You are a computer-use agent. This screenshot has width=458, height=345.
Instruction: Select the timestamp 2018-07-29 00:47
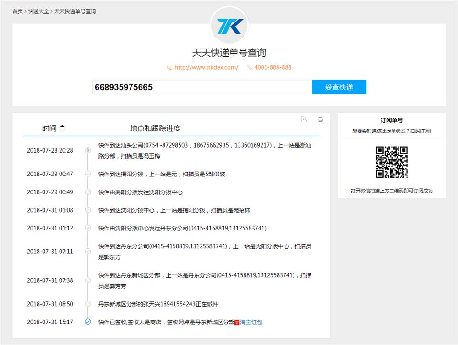(x=50, y=174)
